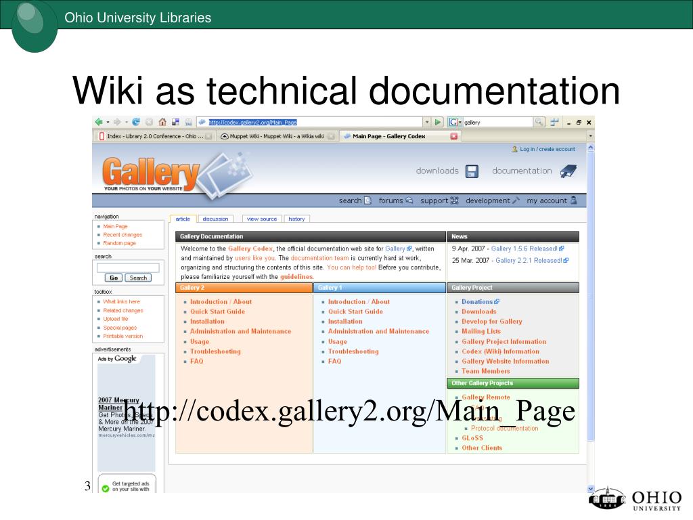The width and height of the screenshot is (693, 520).
Task: Click the magnifier icon in the search bar
Action: 539,122
